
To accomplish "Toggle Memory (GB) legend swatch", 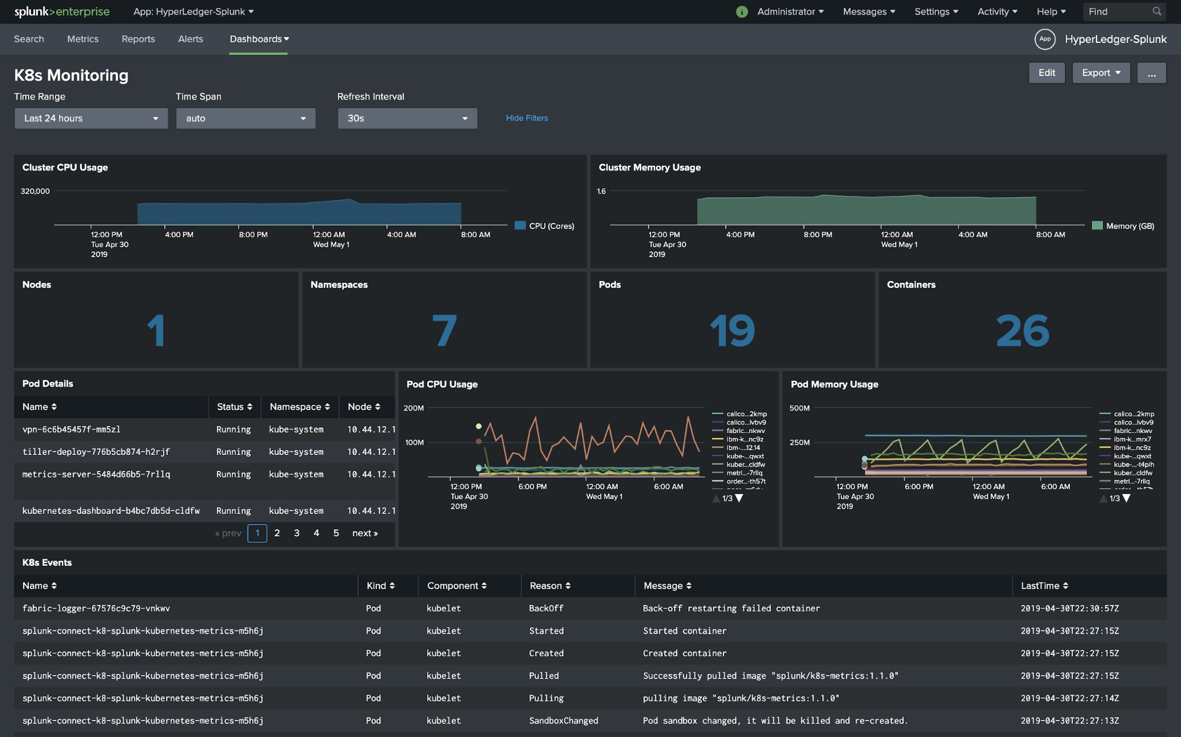I will pyautogui.click(x=1097, y=225).
